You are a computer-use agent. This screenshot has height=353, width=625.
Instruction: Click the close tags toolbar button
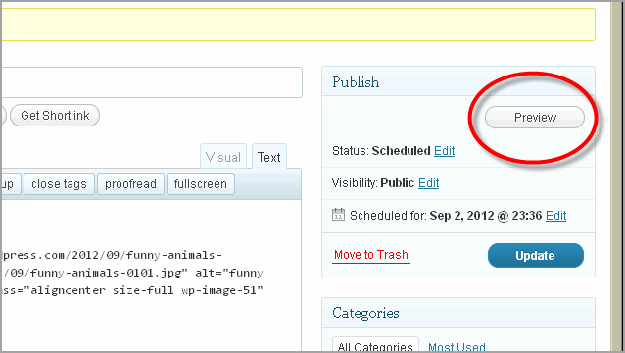pyautogui.click(x=59, y=184)
